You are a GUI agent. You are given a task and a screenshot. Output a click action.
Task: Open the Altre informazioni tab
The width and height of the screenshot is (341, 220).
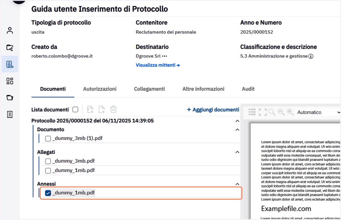coord(203,89)
